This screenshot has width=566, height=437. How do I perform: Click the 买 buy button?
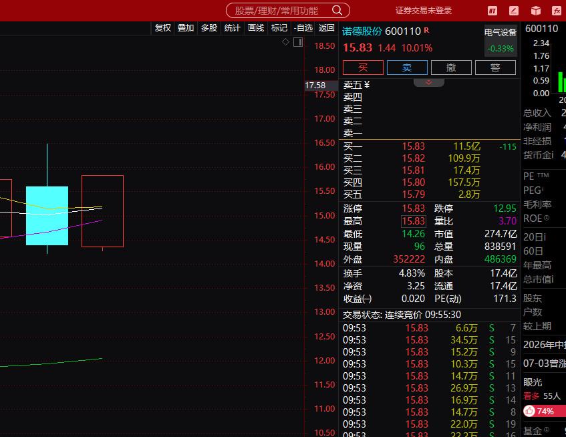[x=363, y=67]
